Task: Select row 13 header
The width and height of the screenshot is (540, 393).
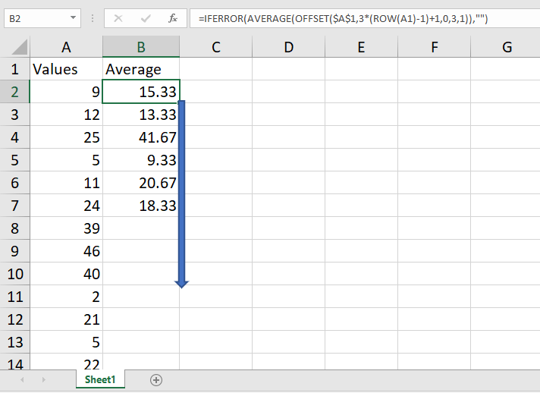Action: coord(15,341)
